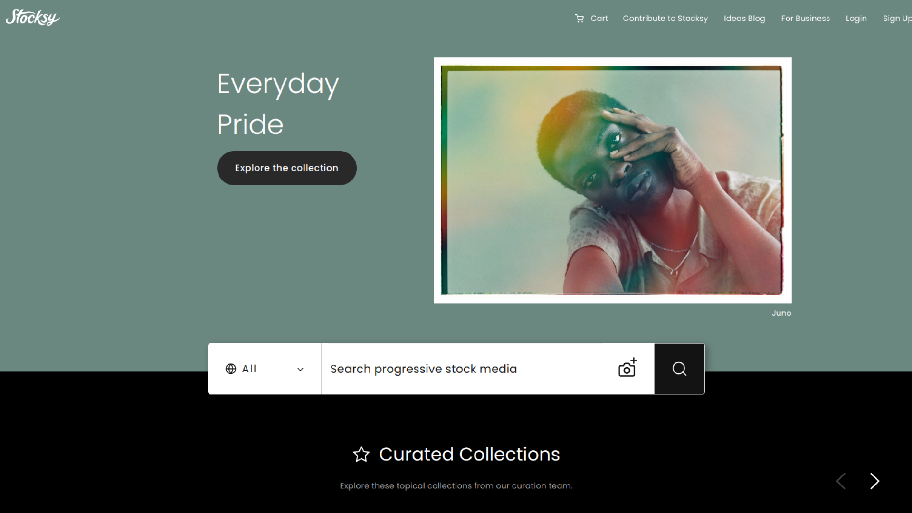Click Explore the collection button
The width and height of the screenshot is (912, 513).
(x=286, y=168)
